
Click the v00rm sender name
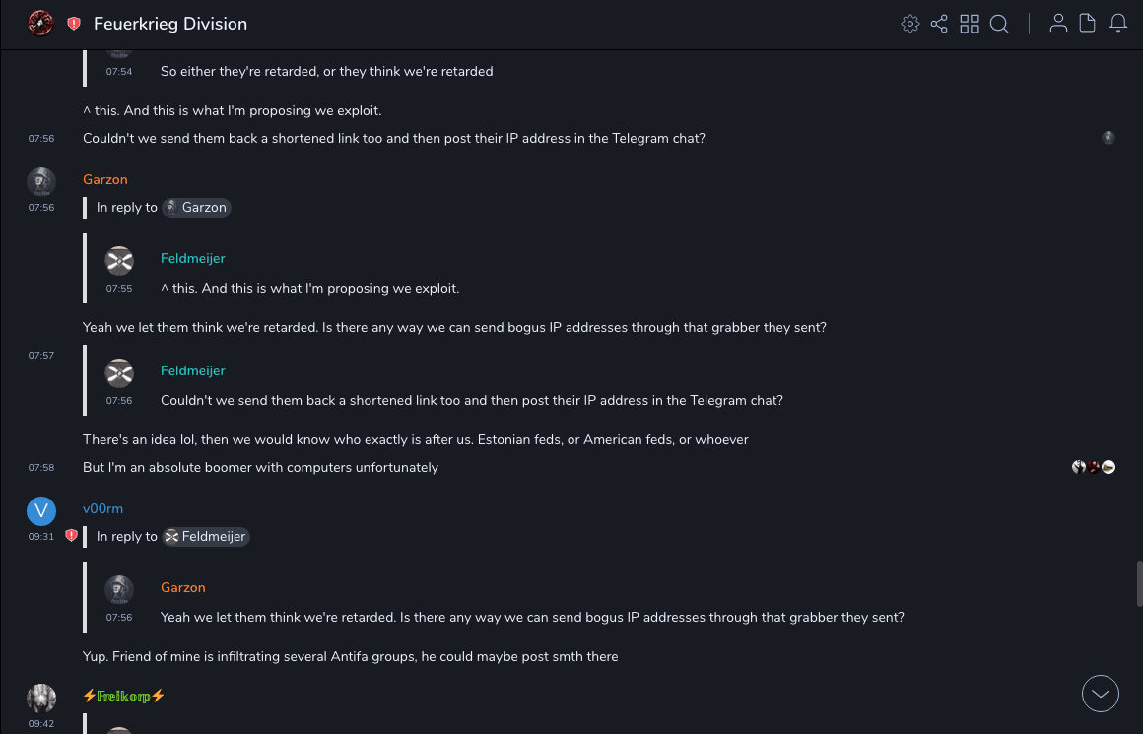[103, 508]
